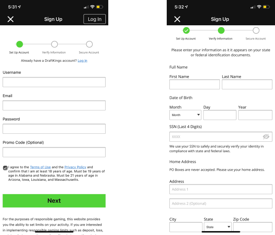Focus the Password input field

pyautogui.click(x=54, y=129)
